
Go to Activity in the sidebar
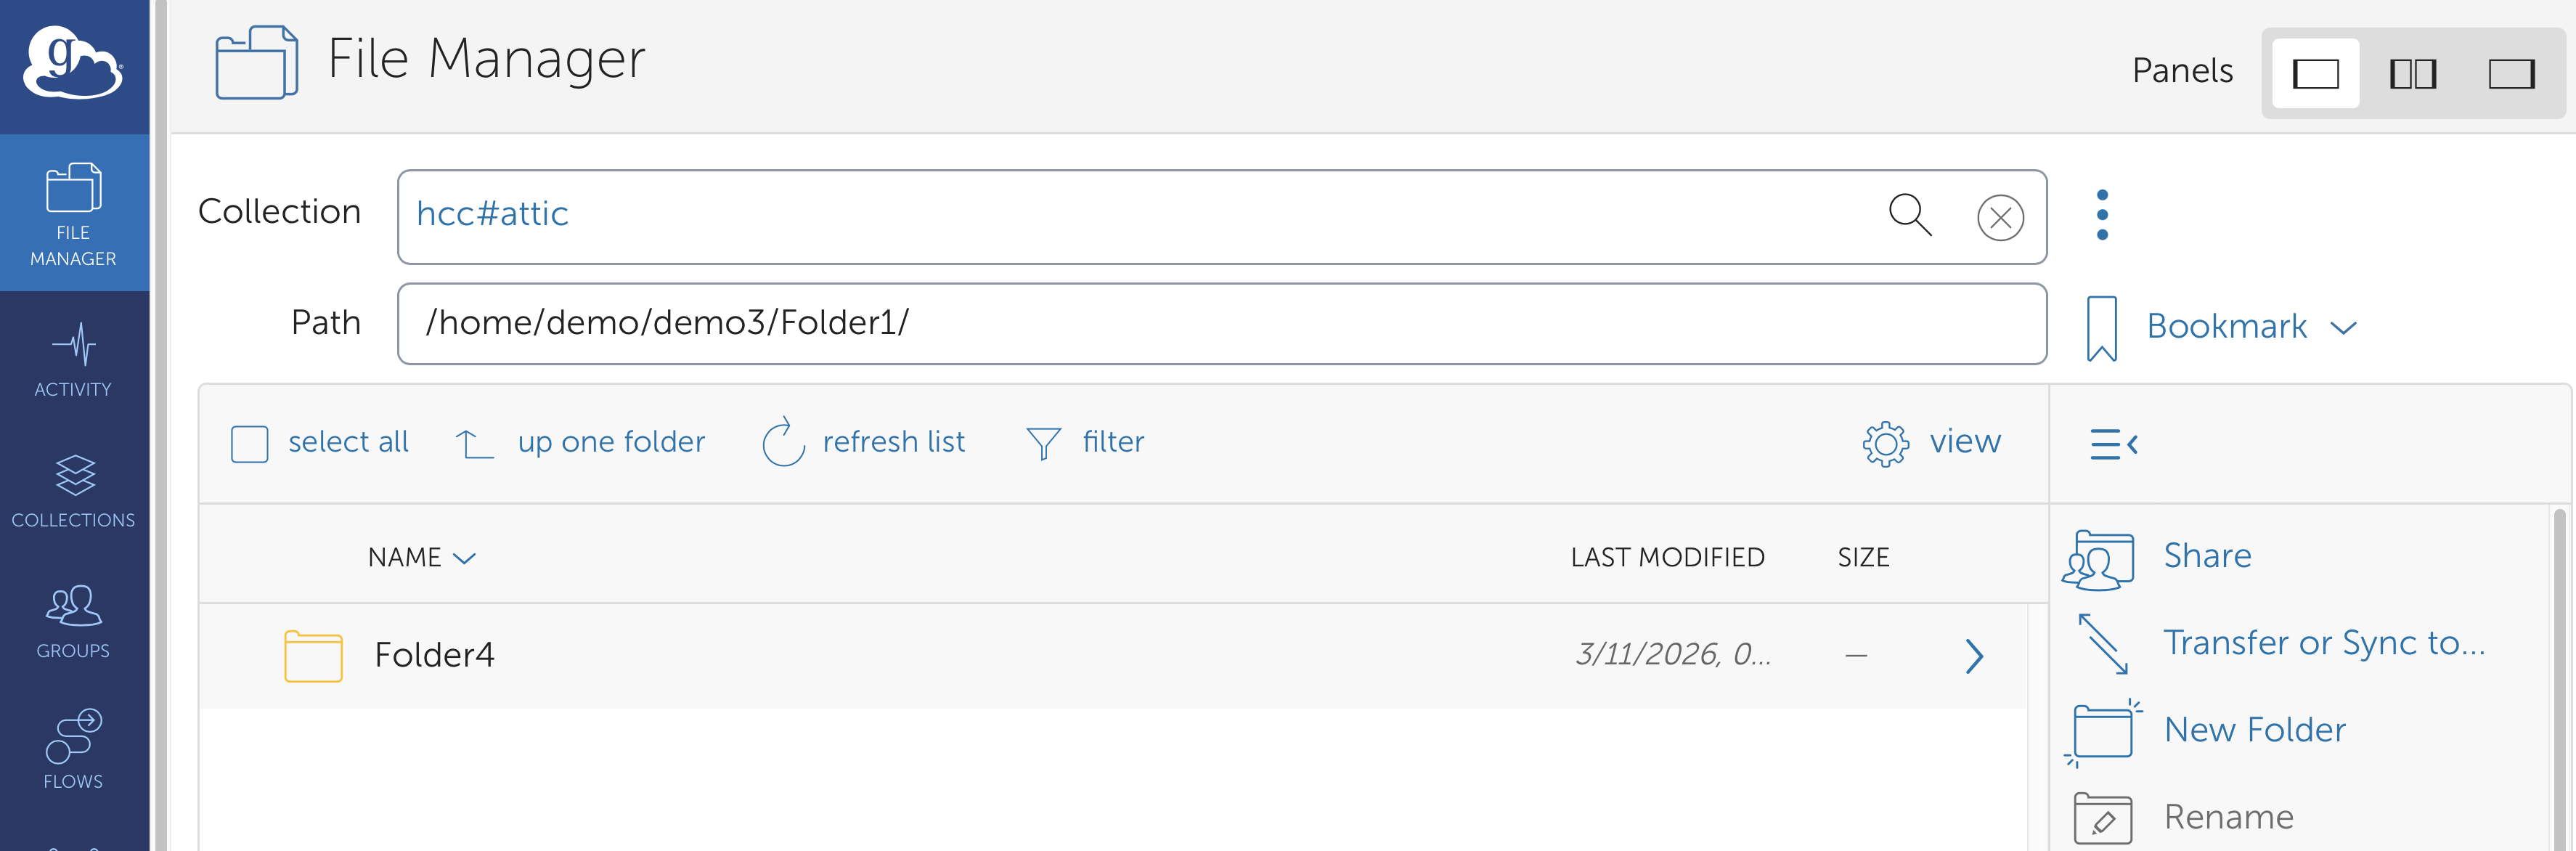73,360
